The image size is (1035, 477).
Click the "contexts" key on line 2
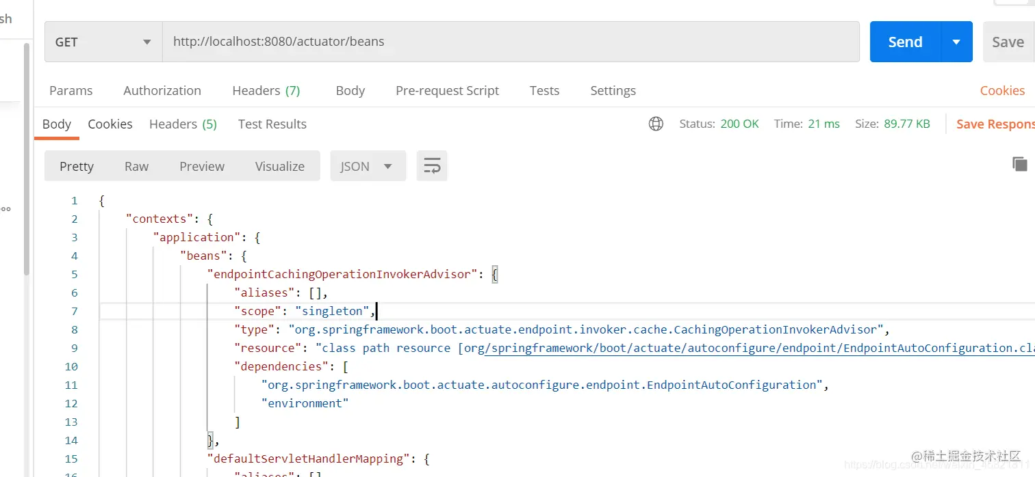(159, 219)
